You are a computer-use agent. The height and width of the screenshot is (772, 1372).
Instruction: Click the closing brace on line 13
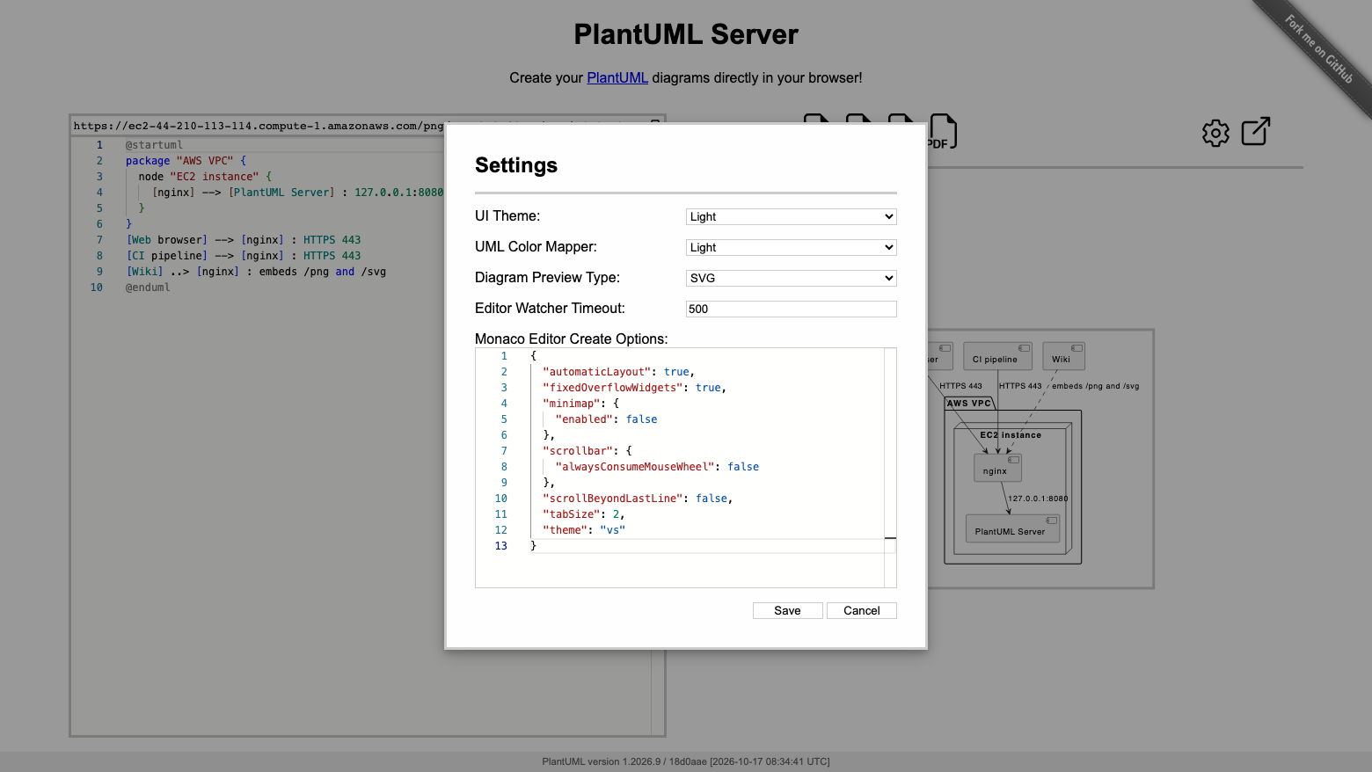pos(533,546)
